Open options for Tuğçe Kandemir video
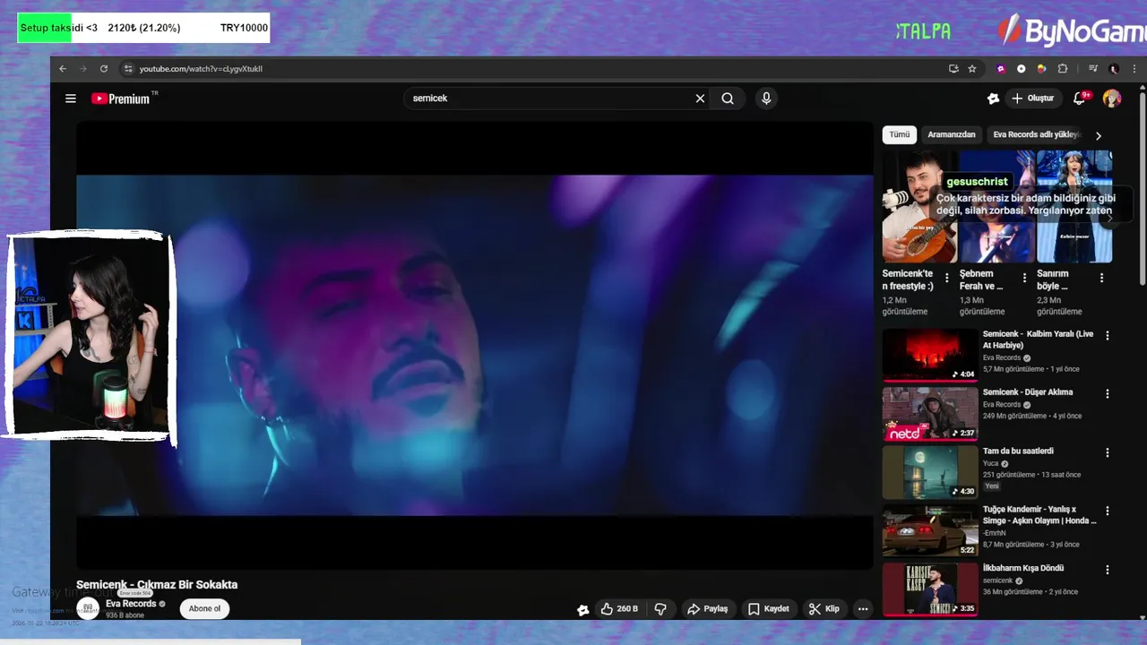1147x645 pixels. [x=1108, y=512]
